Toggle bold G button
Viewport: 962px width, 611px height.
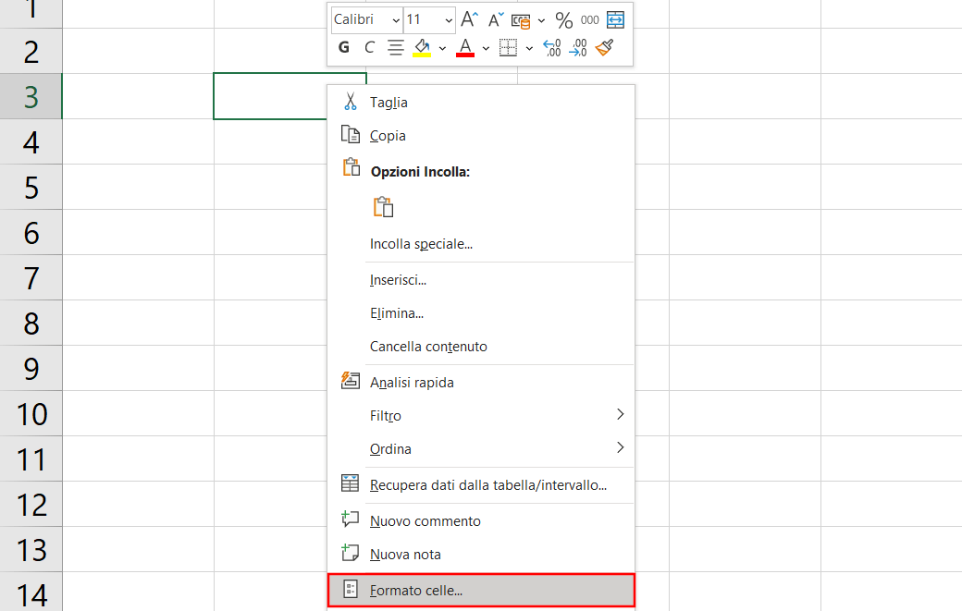click(343, 47)
